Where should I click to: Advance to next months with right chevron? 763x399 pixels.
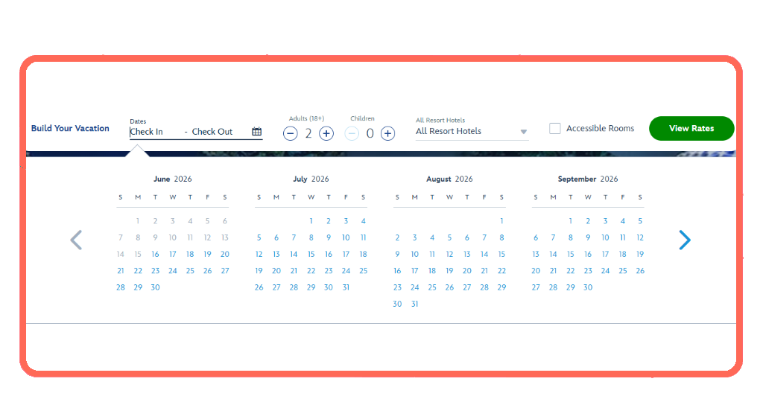pos(685,240)
